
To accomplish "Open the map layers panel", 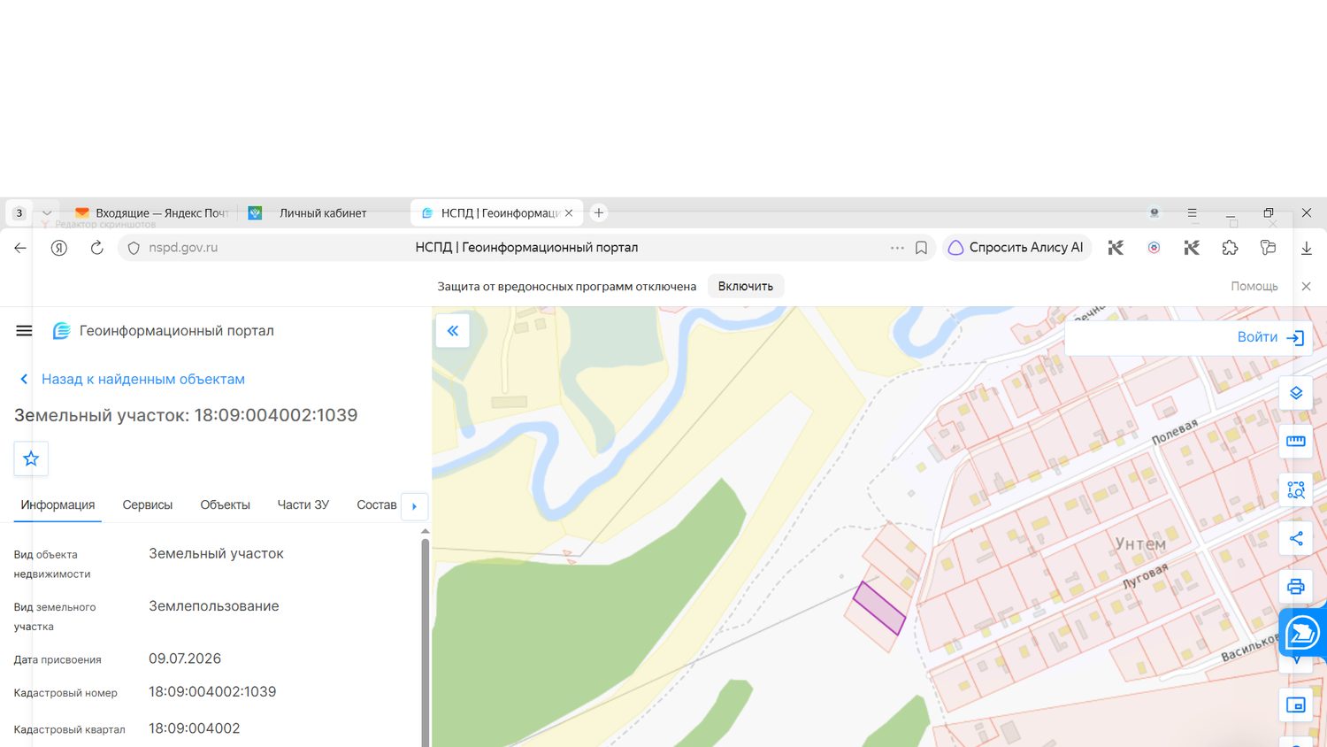I will 1296,393.
